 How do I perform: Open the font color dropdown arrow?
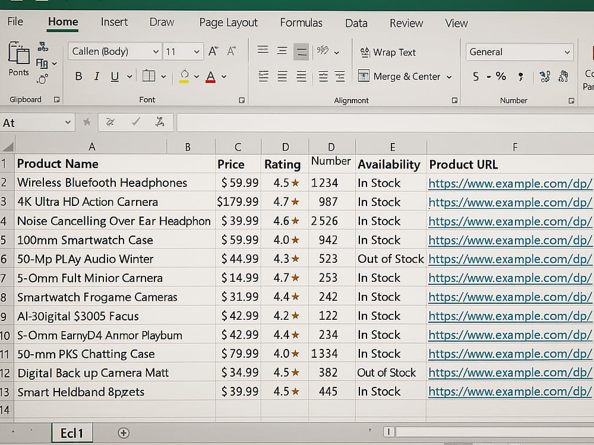(224, 77)
